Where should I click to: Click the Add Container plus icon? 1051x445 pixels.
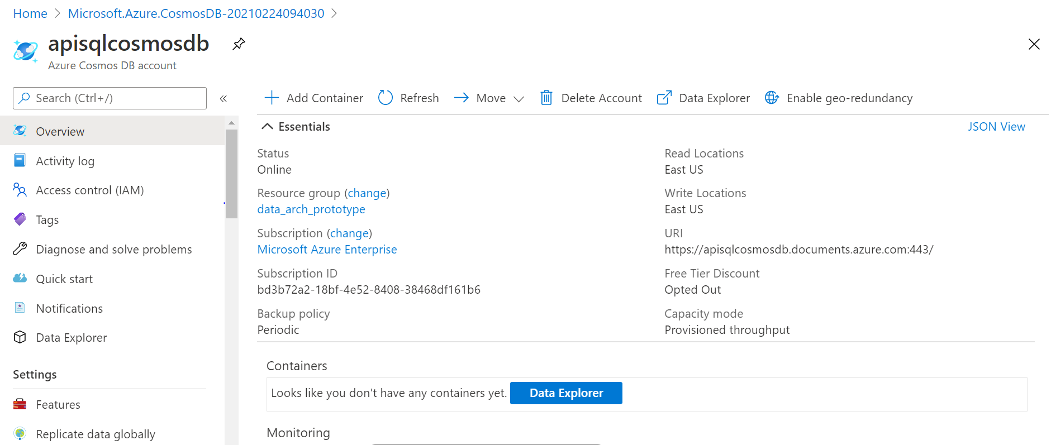coord(272,98)
